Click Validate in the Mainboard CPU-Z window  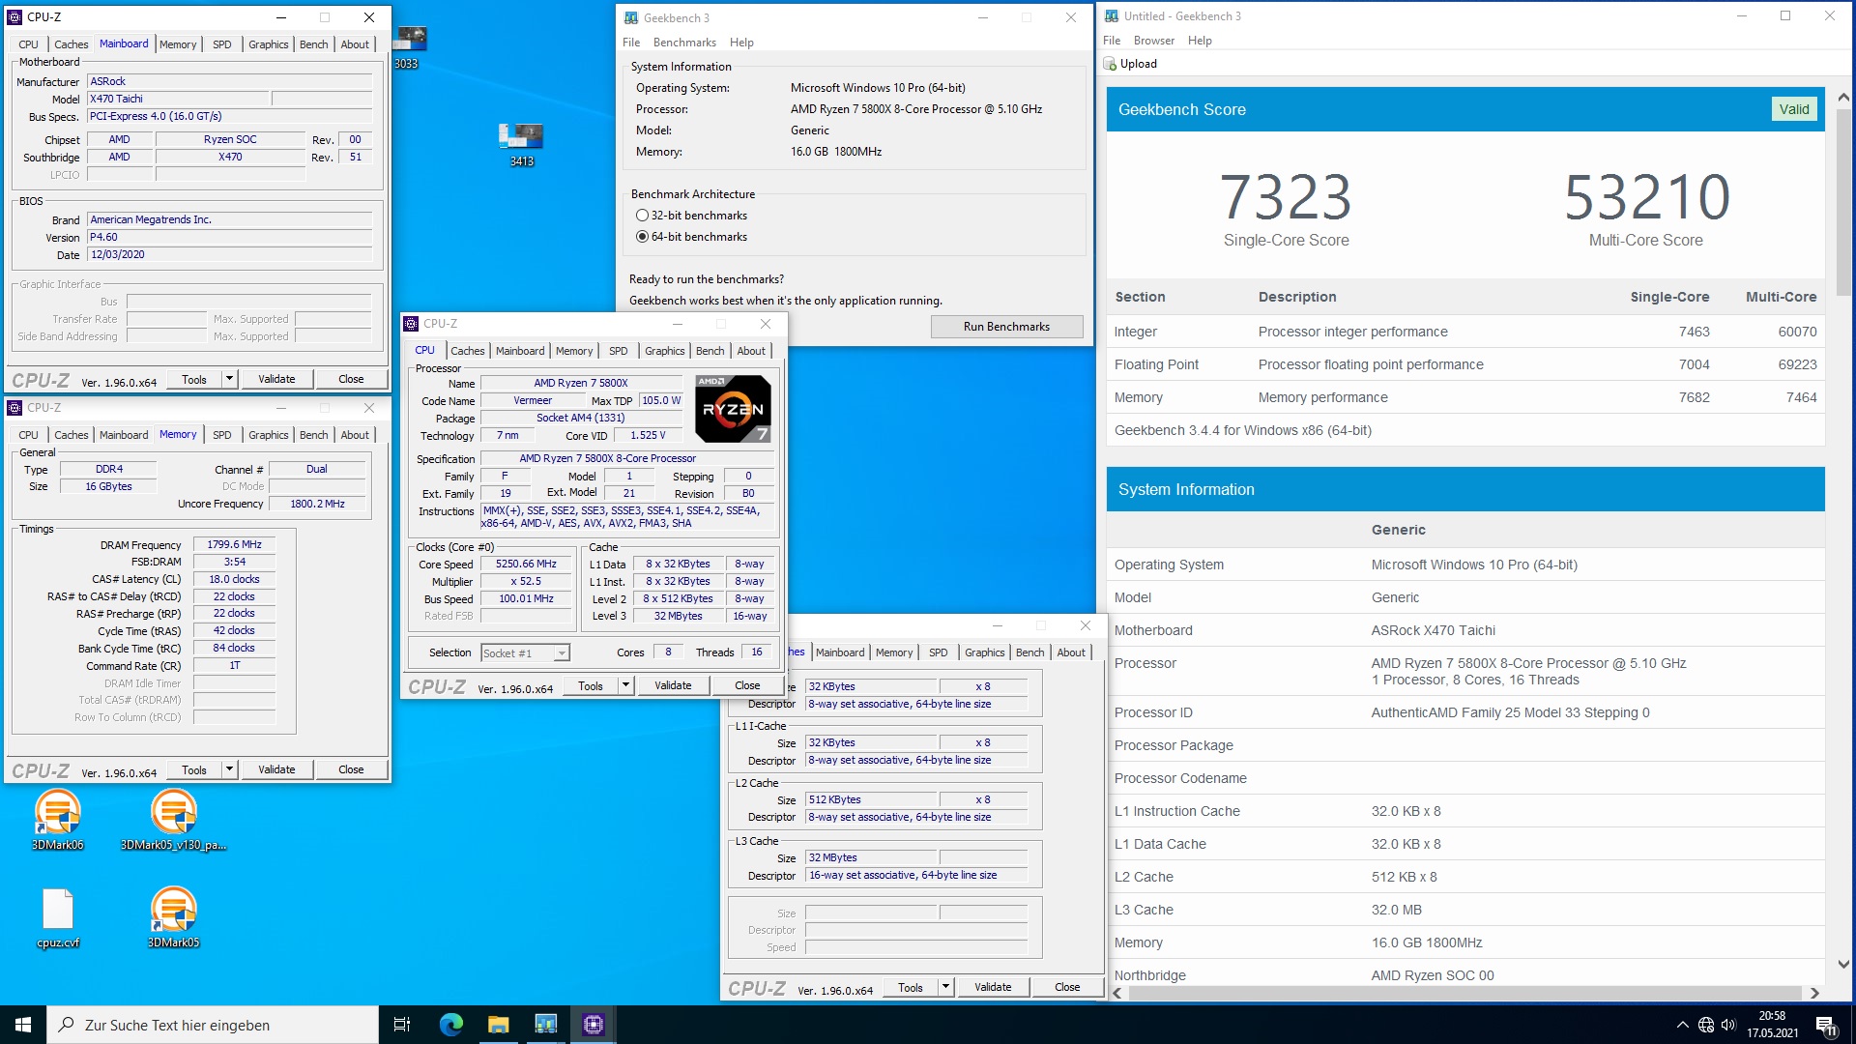276,379
